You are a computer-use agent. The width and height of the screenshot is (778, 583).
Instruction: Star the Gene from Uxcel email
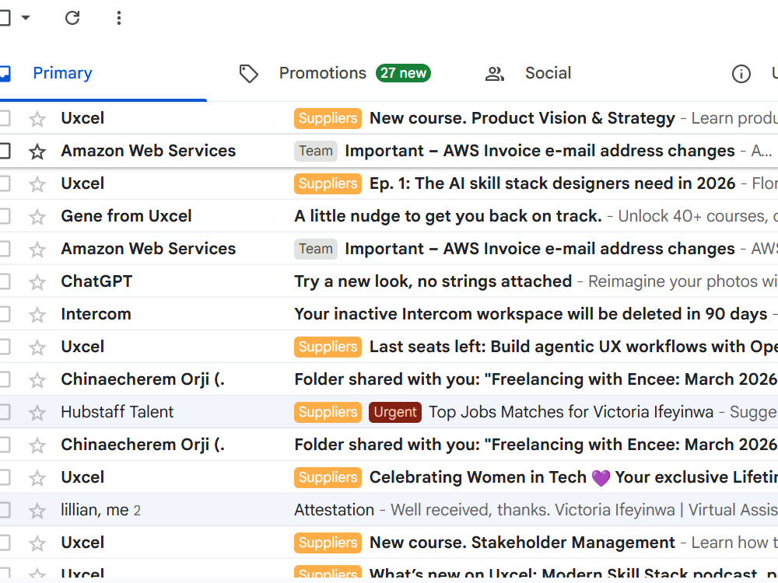click(37, 217)
